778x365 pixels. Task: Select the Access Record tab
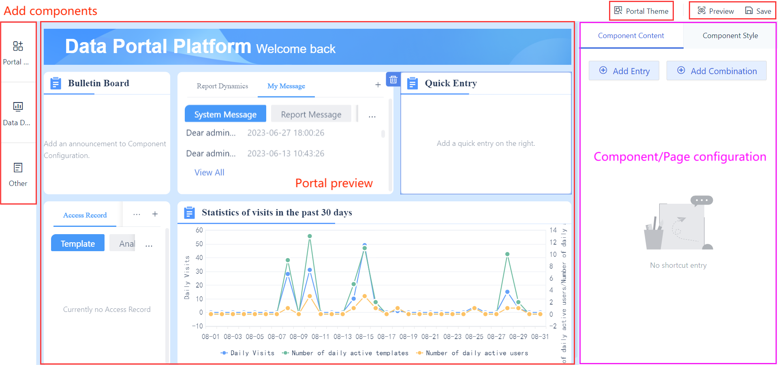[x=85, y=215]
